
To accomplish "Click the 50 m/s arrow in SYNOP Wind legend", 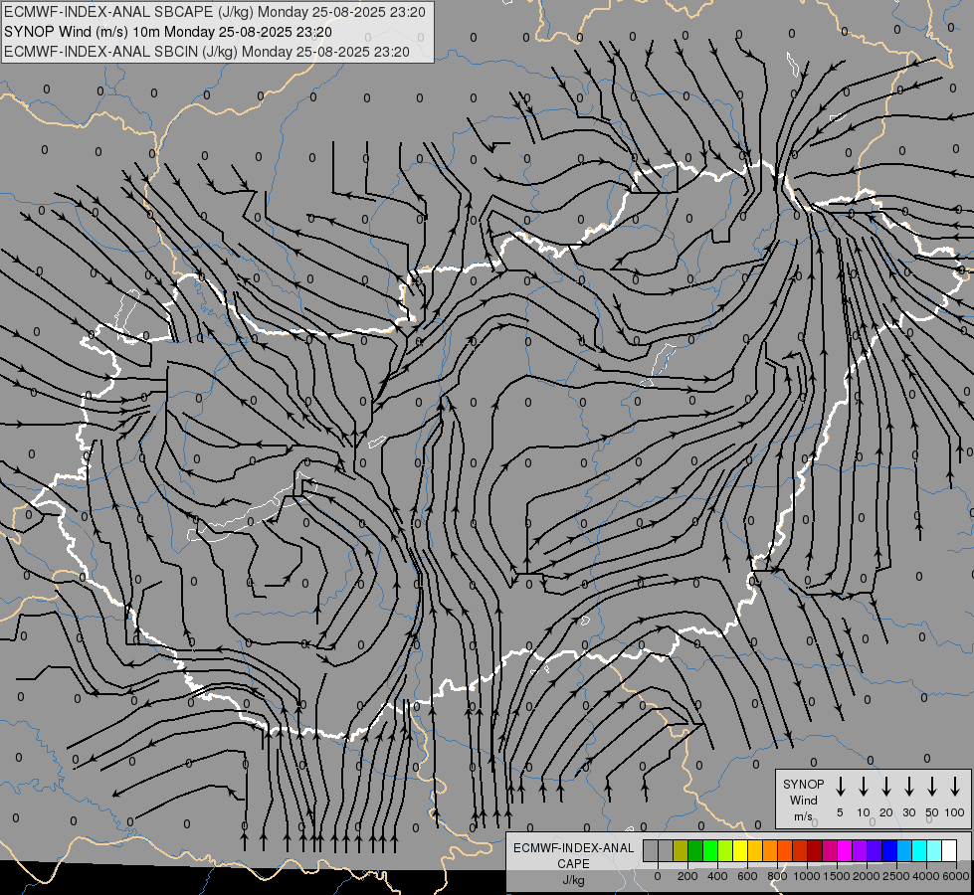I will coord(932,787).
